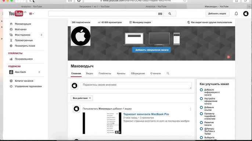252x141 pixels.
Task: Switch to the Плейлисты tab
Action: pos(105,73)
